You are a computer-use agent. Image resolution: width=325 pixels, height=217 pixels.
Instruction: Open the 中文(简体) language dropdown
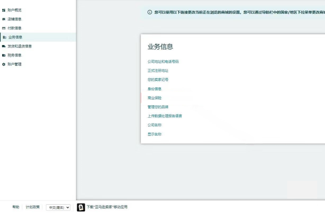point(58,207)
